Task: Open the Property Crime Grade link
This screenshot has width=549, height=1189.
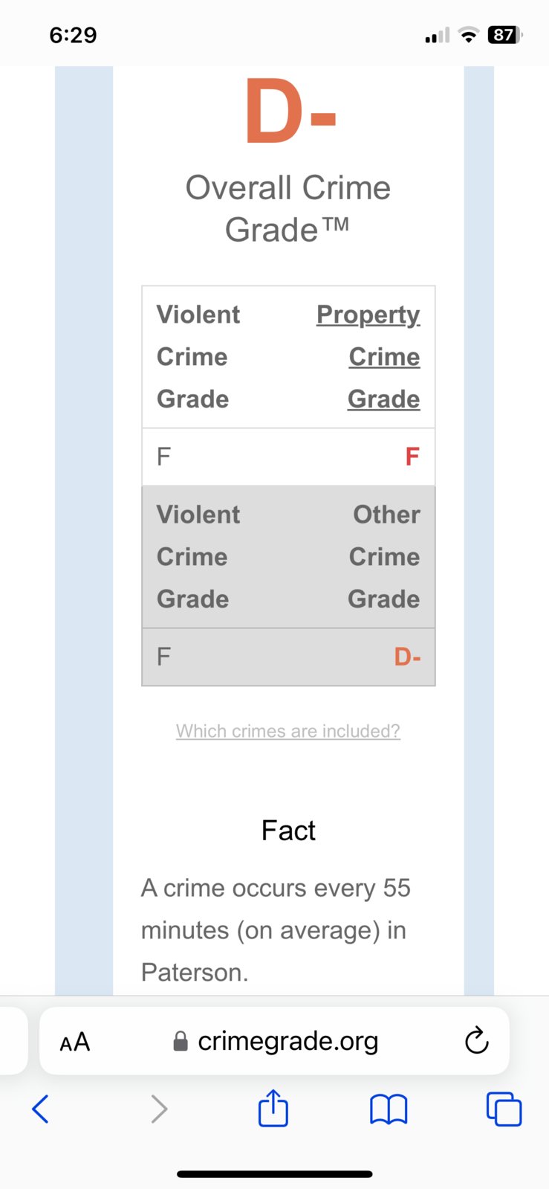Action: [x=368, y=356]
